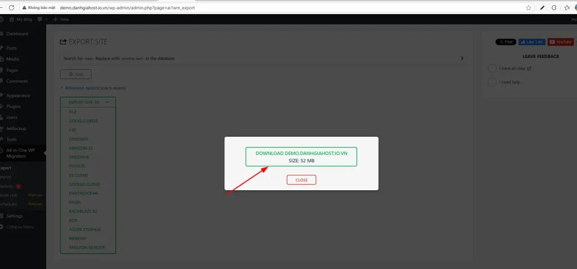Select the I have an idea radio button
Image resolution: width=577 pixels, height=269 pixels.
(492, 68)
